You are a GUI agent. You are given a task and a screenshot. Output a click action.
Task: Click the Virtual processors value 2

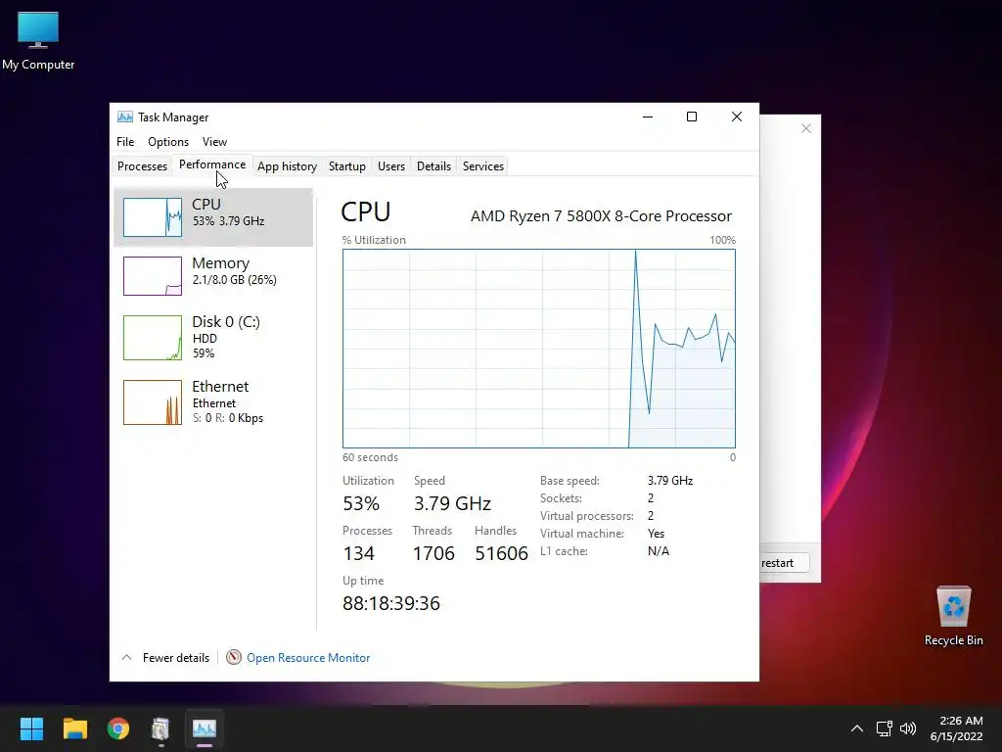pyautogui.click(x=651, y=516)
